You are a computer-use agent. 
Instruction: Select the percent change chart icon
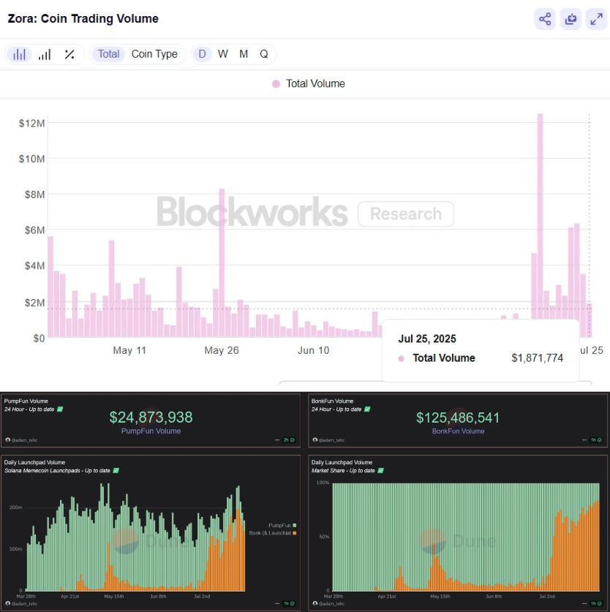(69, 54)
